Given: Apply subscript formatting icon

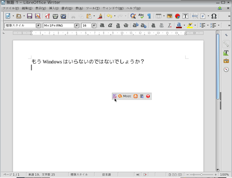Looking at the screenshot, I should 144,25.
